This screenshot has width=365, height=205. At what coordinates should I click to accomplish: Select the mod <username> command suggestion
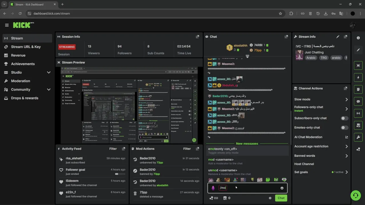pos(248,161)
